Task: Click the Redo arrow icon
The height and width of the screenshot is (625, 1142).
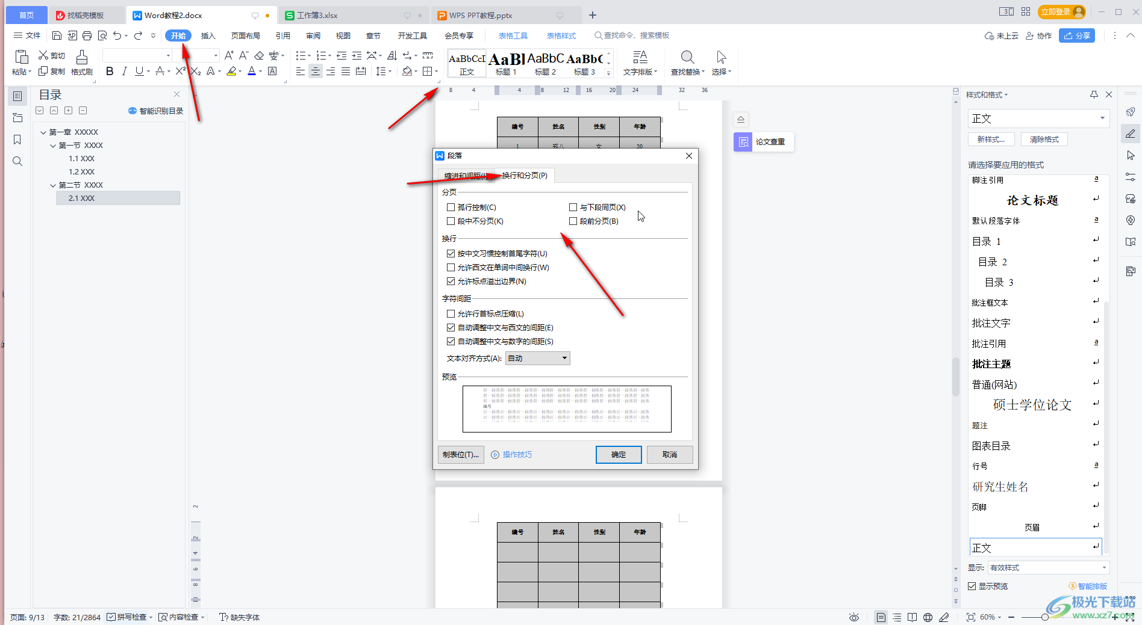Action: [138, 35]
